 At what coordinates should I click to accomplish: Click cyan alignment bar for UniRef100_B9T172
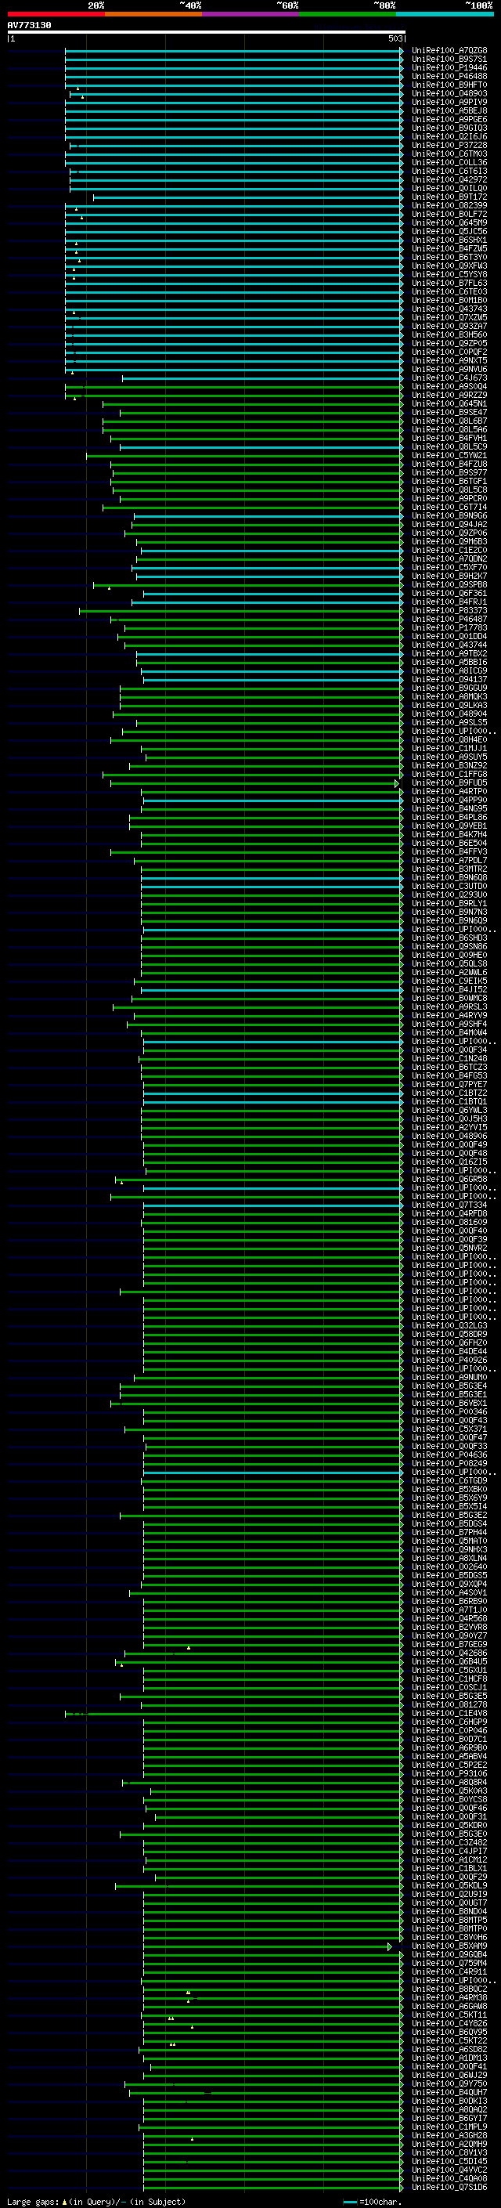click(248, 197)
